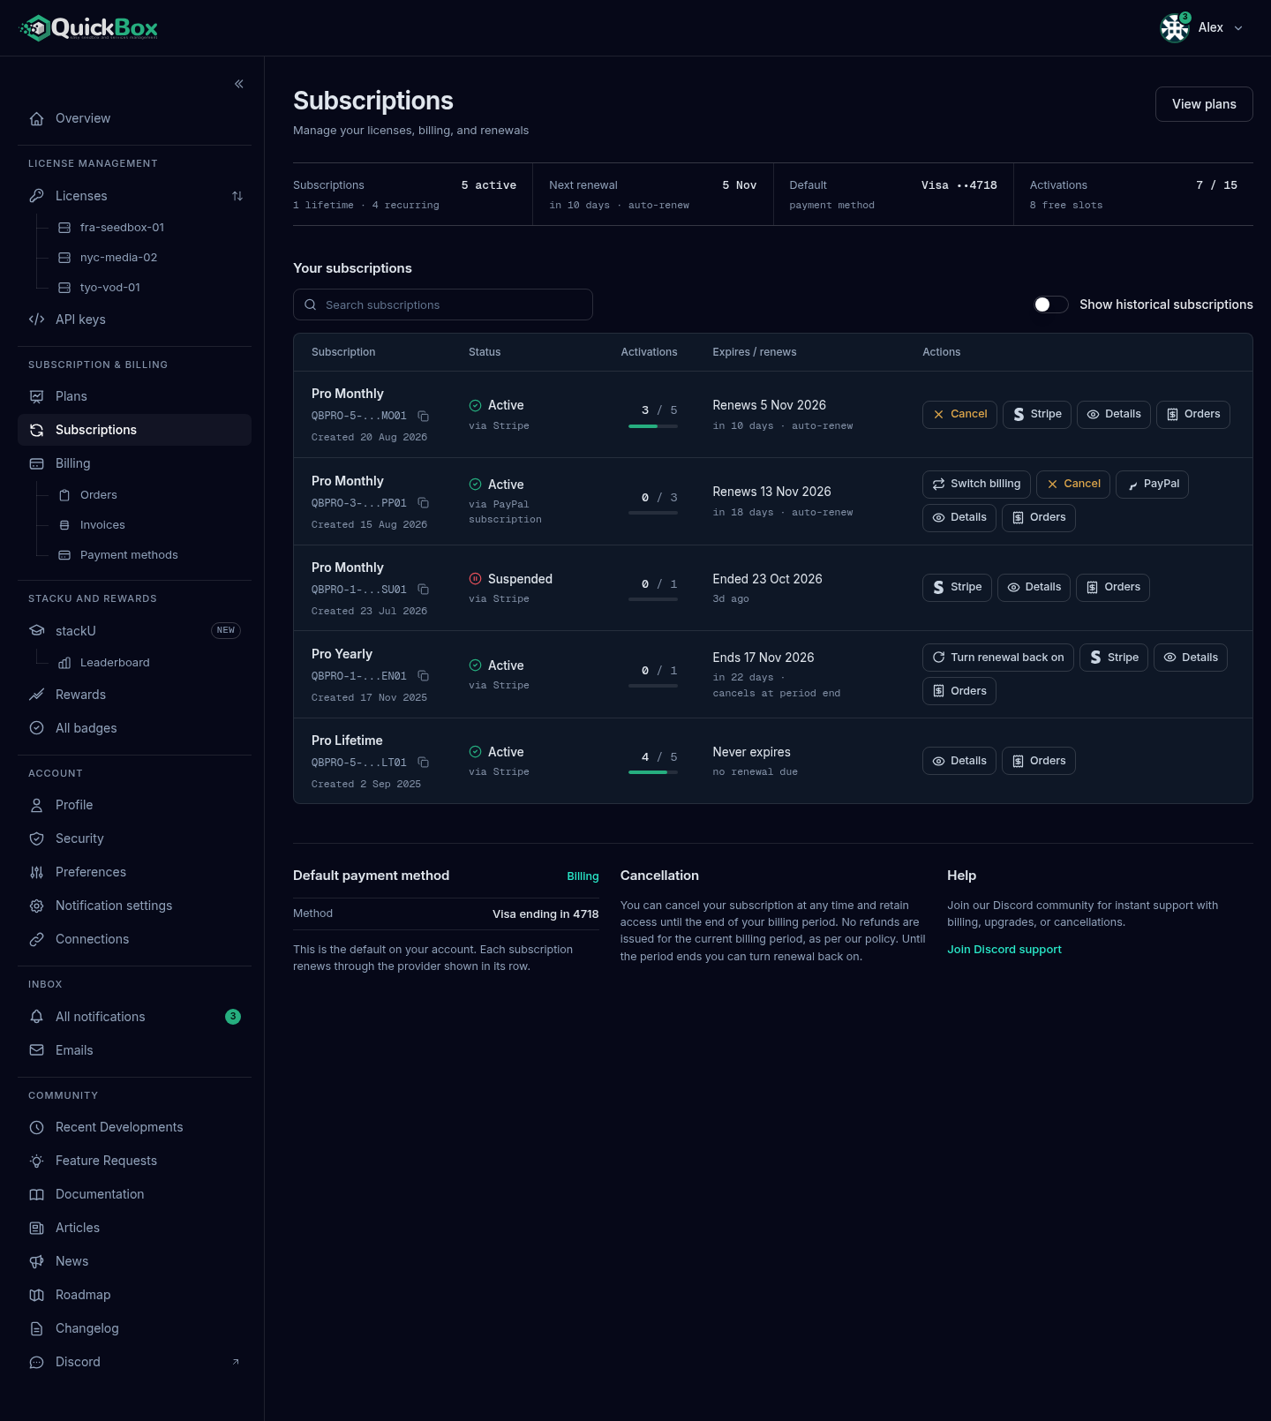The width and height of the screenshot is (1271, 1421).
Task: Open Orders under Billing
Action: click(x=150, y=495)
